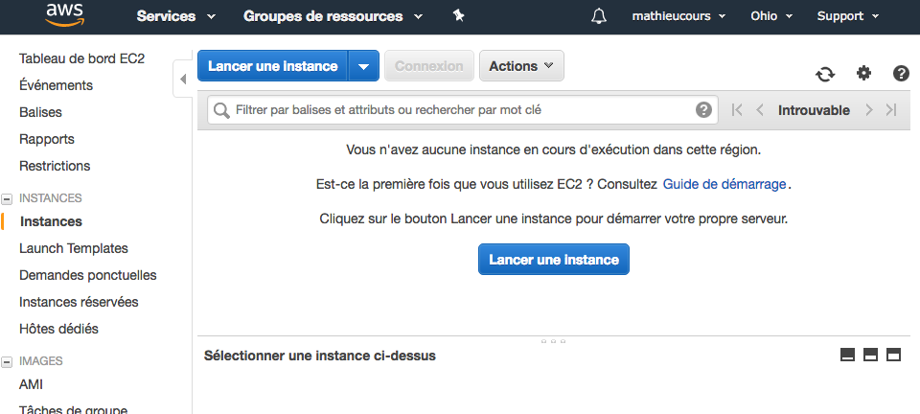Open the pin shortcuts icon

(x=458, y=15)
